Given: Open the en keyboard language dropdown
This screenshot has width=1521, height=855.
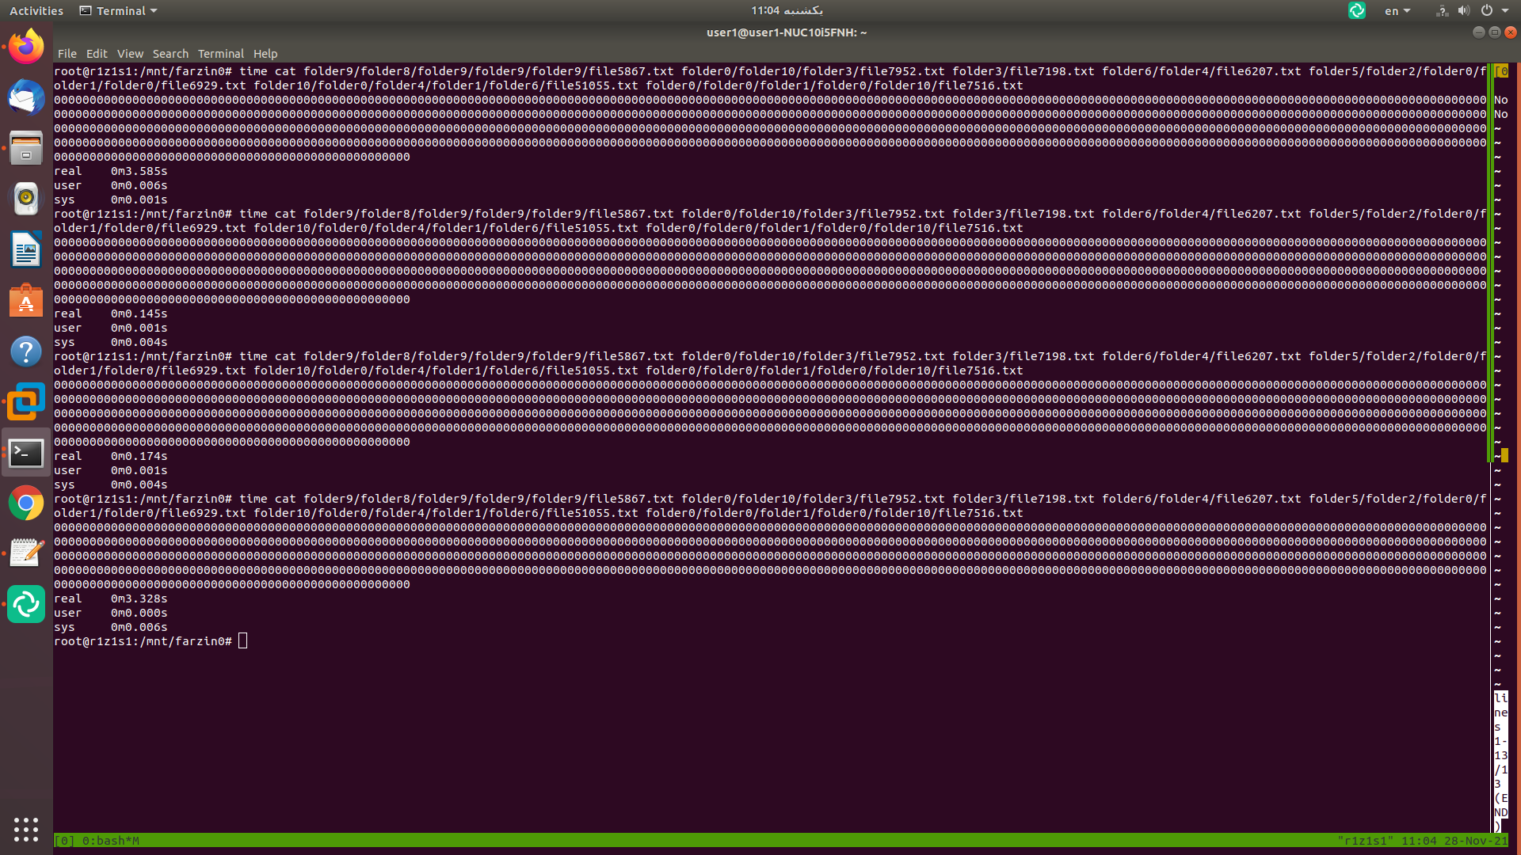Looking at the screenshot, I should point(1397,11).
